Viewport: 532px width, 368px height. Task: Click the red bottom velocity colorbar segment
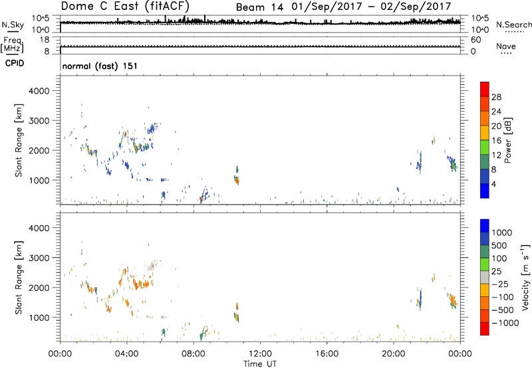click(485, 329)
